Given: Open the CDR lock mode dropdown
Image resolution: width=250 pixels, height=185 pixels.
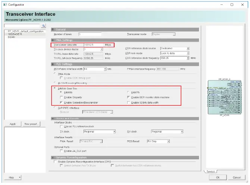Looking at the screenshot, I should (188, 53).
